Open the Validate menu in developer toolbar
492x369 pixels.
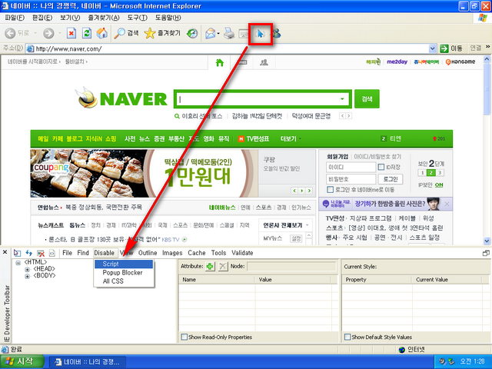(242, 253)
